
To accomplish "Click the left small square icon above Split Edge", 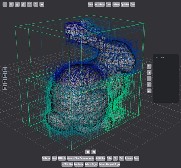I will click(88, 152).
